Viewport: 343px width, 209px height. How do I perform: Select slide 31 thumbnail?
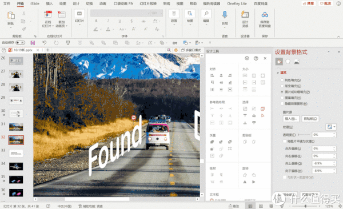[x=16, y=127]
